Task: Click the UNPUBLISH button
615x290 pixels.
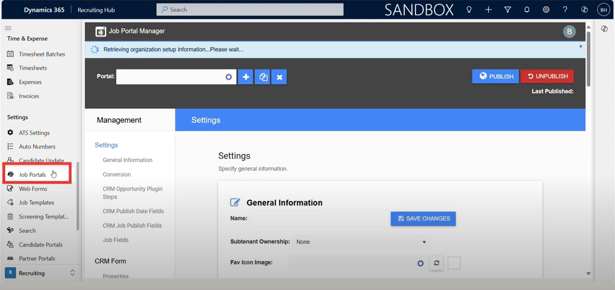Action: 547,76
